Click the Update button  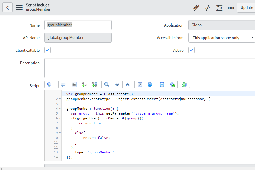pos(247,8)
